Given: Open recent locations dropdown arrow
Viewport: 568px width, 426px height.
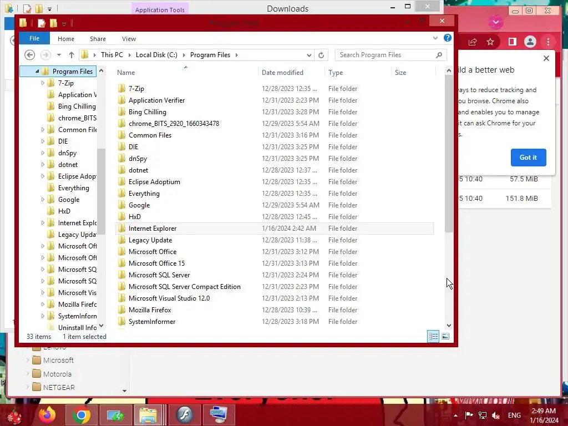Looking at the screenshot, I should (x=59, y=55).
